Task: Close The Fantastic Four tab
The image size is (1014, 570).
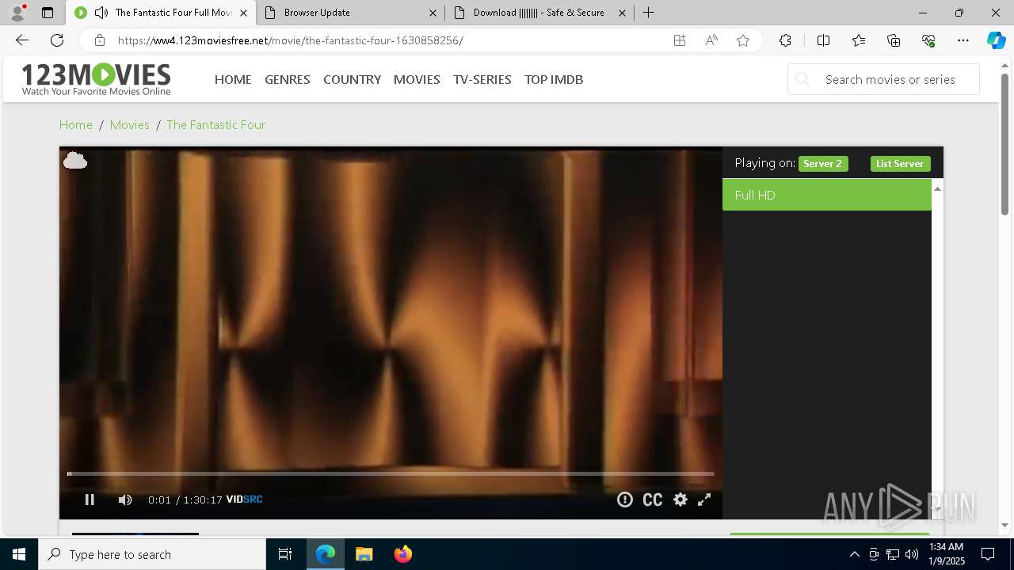Action: point(243,13)
